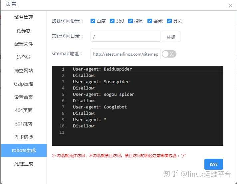Click line 9 User-agent: *

(90, 120)
